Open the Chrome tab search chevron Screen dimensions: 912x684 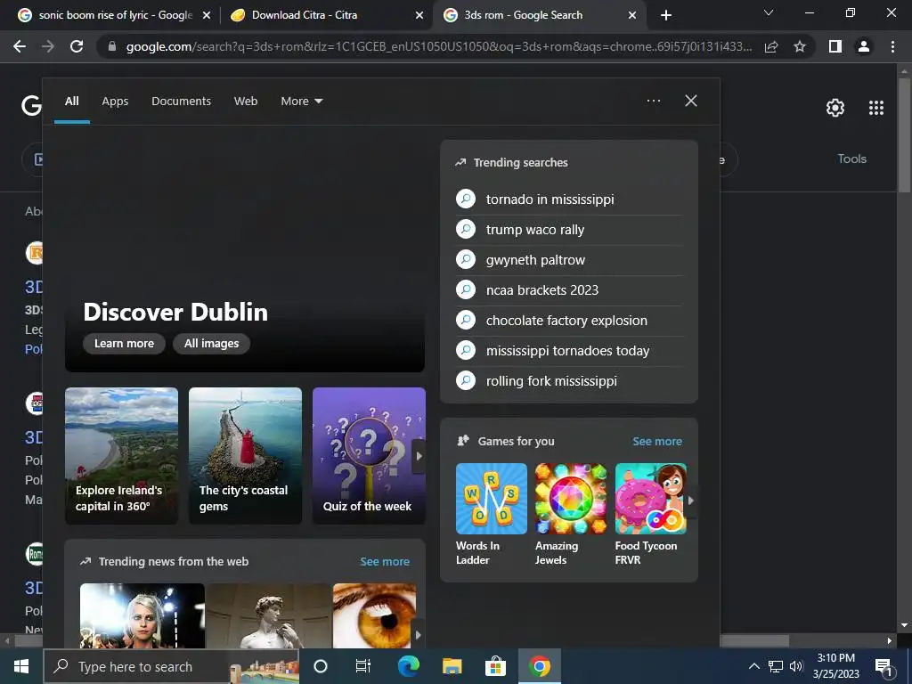(769, 12)
